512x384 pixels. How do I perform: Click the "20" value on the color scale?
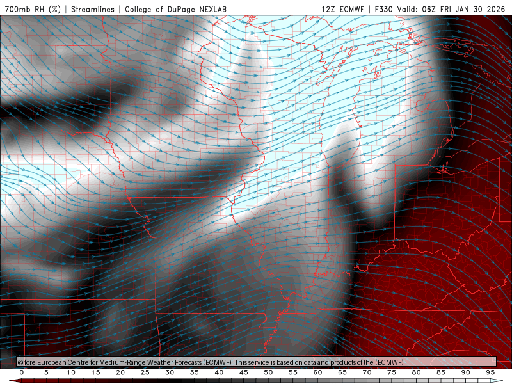[120, 372]
